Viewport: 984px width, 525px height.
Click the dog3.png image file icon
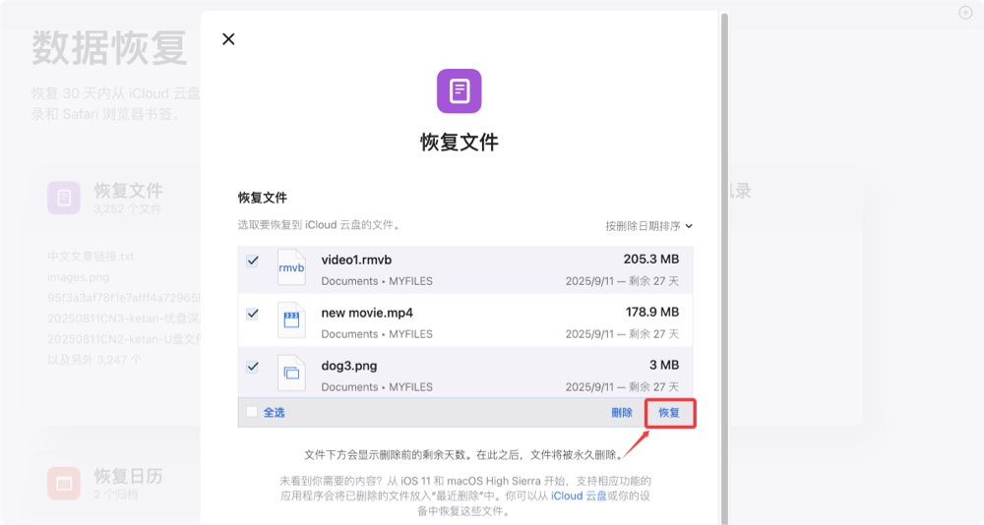291,374
